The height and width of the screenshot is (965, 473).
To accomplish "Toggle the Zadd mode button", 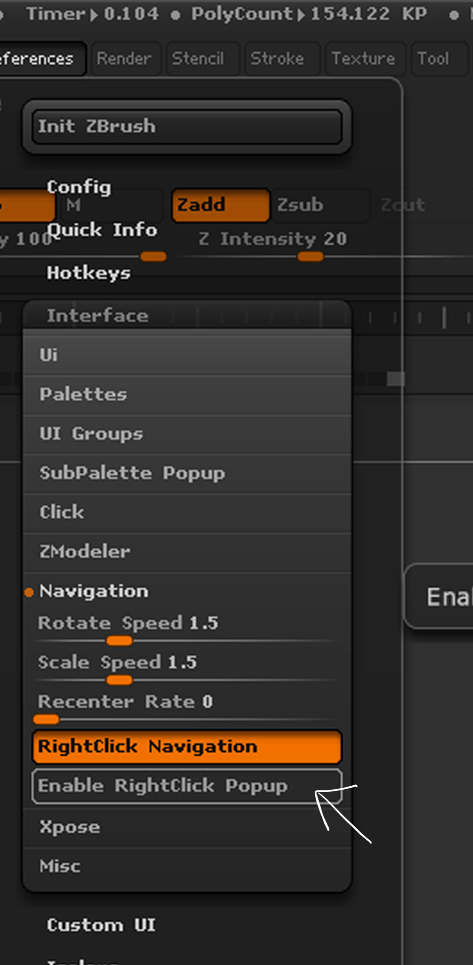I will (x=220, y=205).
